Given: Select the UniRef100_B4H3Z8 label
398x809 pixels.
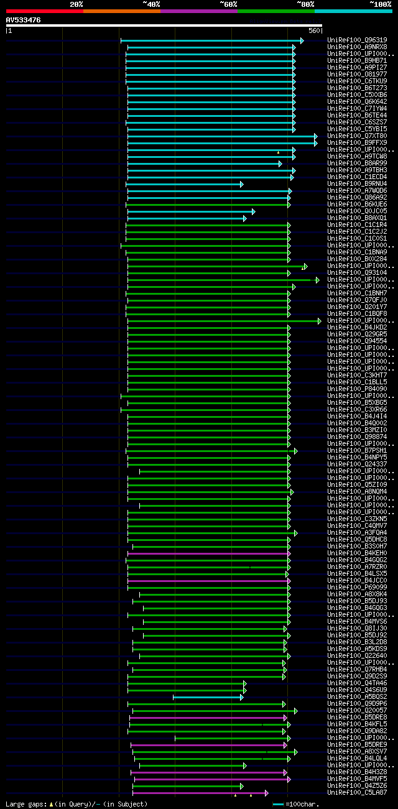Looking at the screenshot, I should [357, 772].
